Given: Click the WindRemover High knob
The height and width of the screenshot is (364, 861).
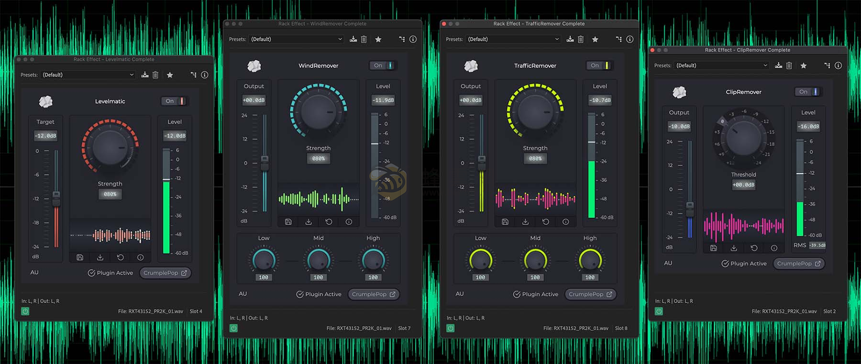Looking at the screenshot, I should (x=373, y=260).
